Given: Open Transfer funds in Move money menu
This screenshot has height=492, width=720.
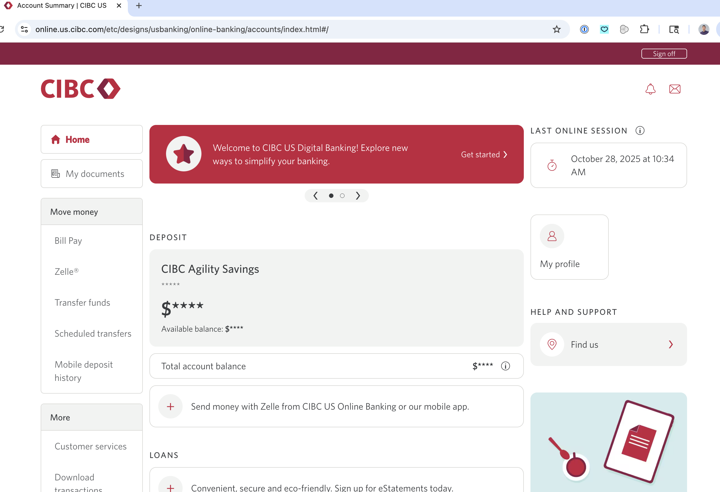Looking at the screenshot, I should pos(82,302).
